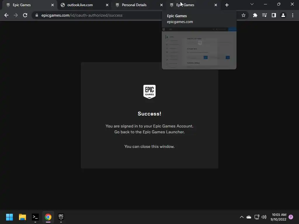Viewport: 299px width, 224px height.
Task: Toggle the Chrome side panel
Action: tap(274, 15)
